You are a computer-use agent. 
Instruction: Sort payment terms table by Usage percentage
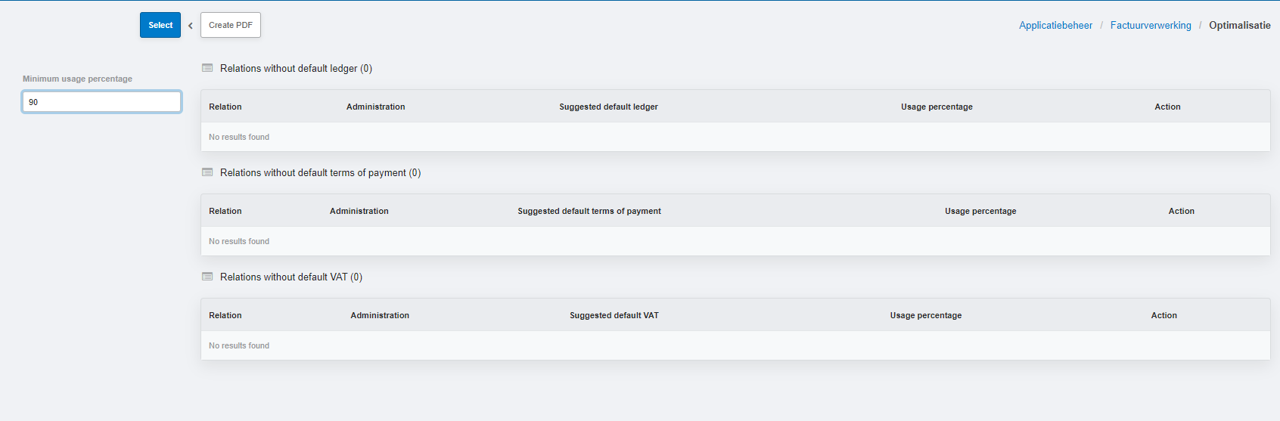coord(980,211)
